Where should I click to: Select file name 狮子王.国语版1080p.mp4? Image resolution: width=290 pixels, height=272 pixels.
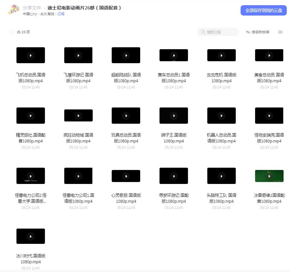coord(174,138)
